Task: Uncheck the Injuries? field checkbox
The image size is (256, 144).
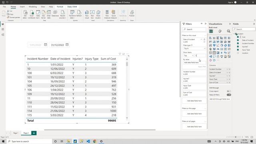Action: point(238,46)
